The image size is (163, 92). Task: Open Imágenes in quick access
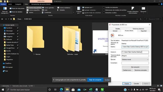[9, 37]
